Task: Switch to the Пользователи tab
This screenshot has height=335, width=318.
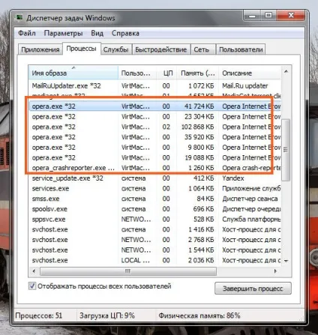Action: click(241, 49)
